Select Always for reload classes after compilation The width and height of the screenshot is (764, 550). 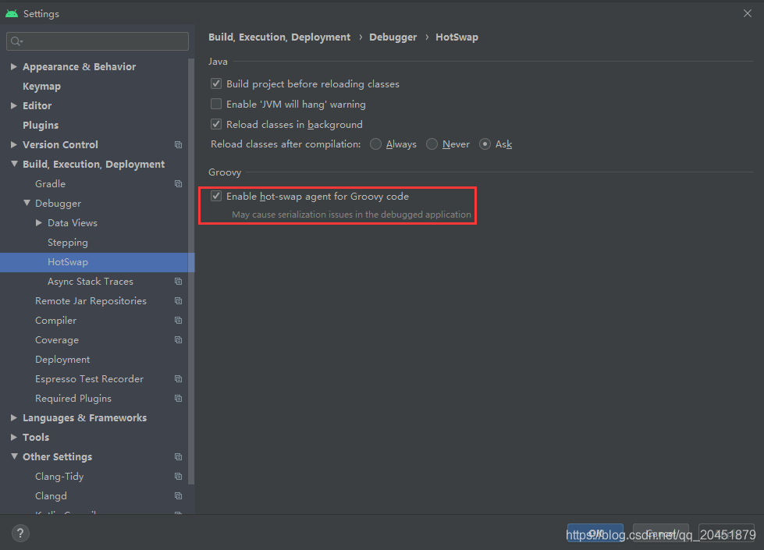(x=375, y=144)
